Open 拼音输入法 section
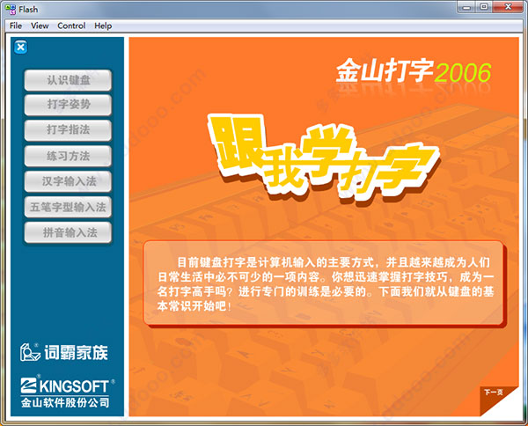528x426 pixels. click(68, 232)
